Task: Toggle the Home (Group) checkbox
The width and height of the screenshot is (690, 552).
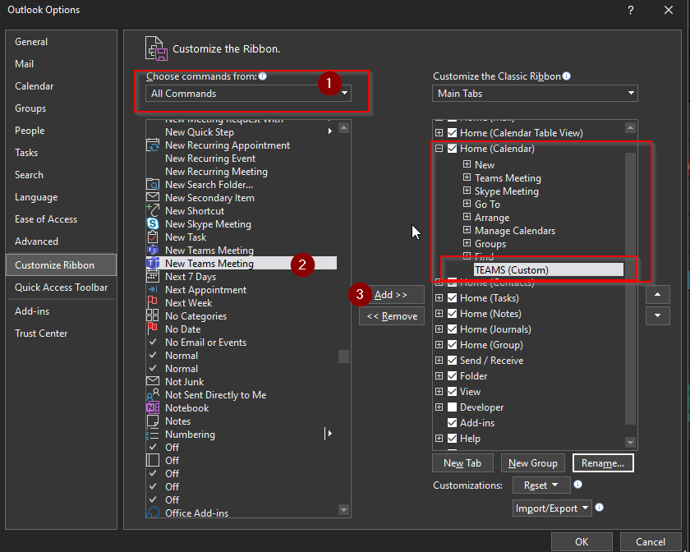Action: (452, 345)
